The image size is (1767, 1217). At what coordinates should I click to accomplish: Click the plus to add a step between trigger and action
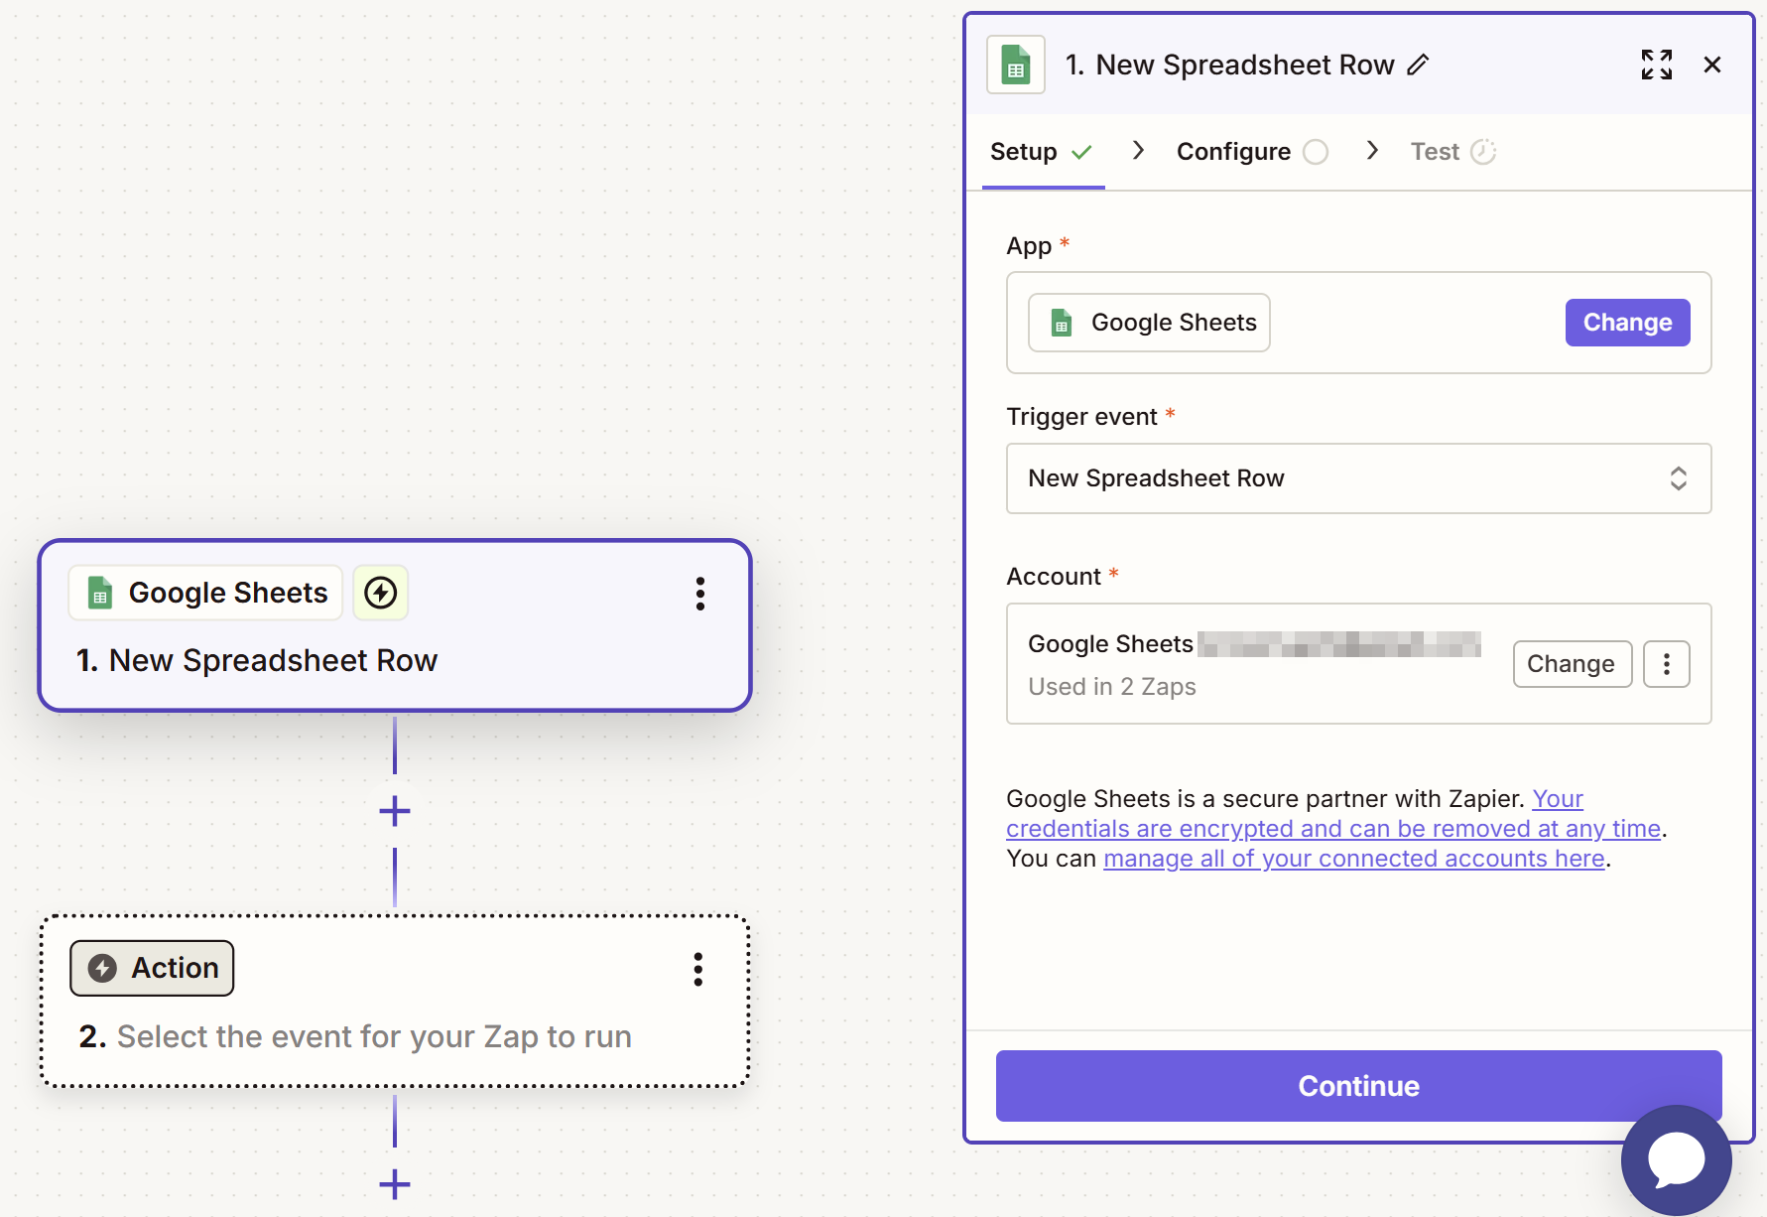click(x=394, y=811)
